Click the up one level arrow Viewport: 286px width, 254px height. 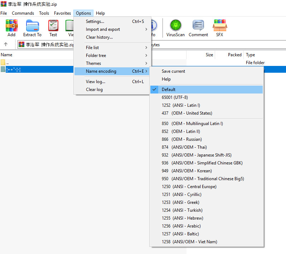(x=6, y=45)
